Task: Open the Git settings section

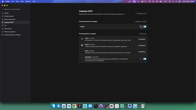Action: 5,25
